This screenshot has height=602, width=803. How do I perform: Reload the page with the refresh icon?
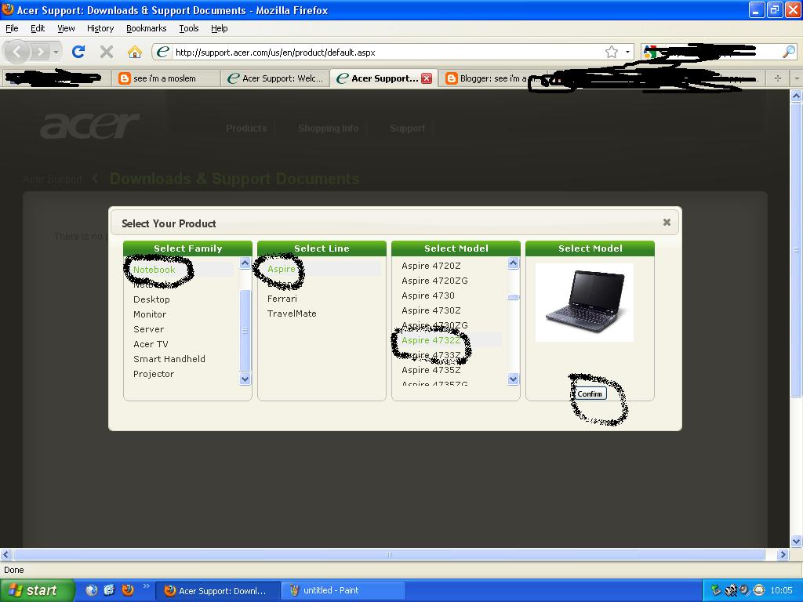[78, 52]
